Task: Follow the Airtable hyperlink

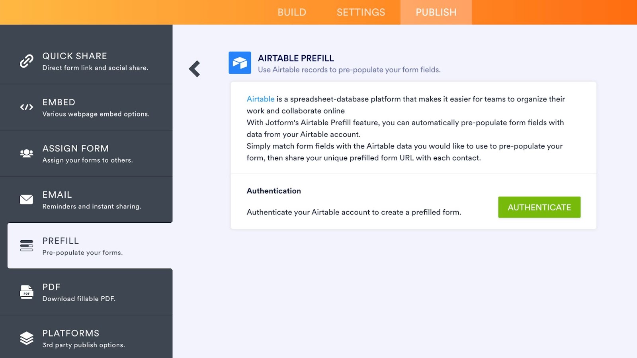Action: coord(261,99)
